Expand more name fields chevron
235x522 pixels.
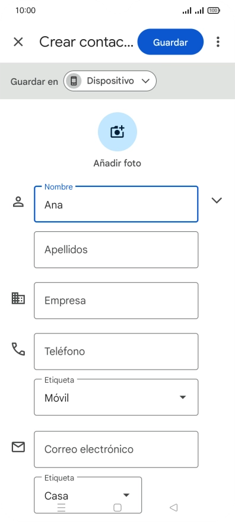click(x=217, y=200)
